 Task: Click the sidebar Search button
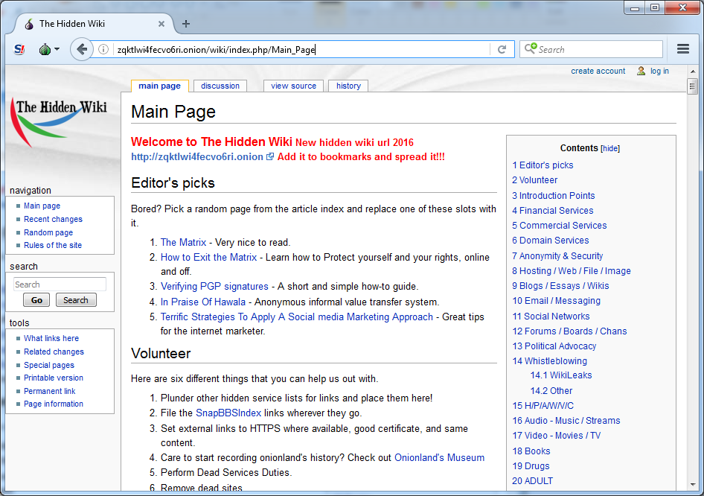tap(75, 300)
